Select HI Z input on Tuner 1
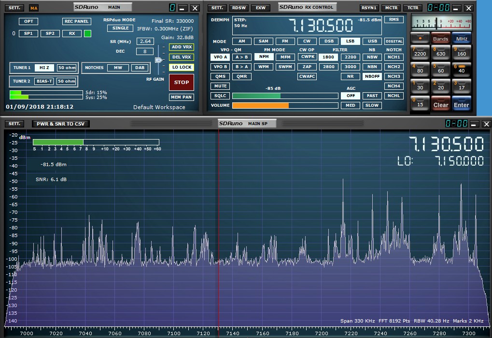The height and width of the screenshot is (338, 492). [x=44, y=68]
